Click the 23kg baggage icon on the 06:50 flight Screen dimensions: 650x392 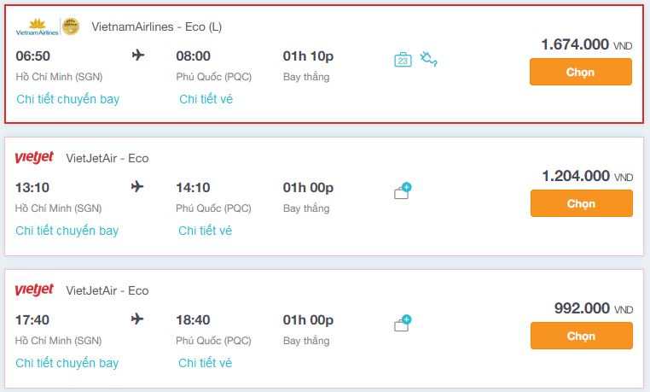(403, 60)
